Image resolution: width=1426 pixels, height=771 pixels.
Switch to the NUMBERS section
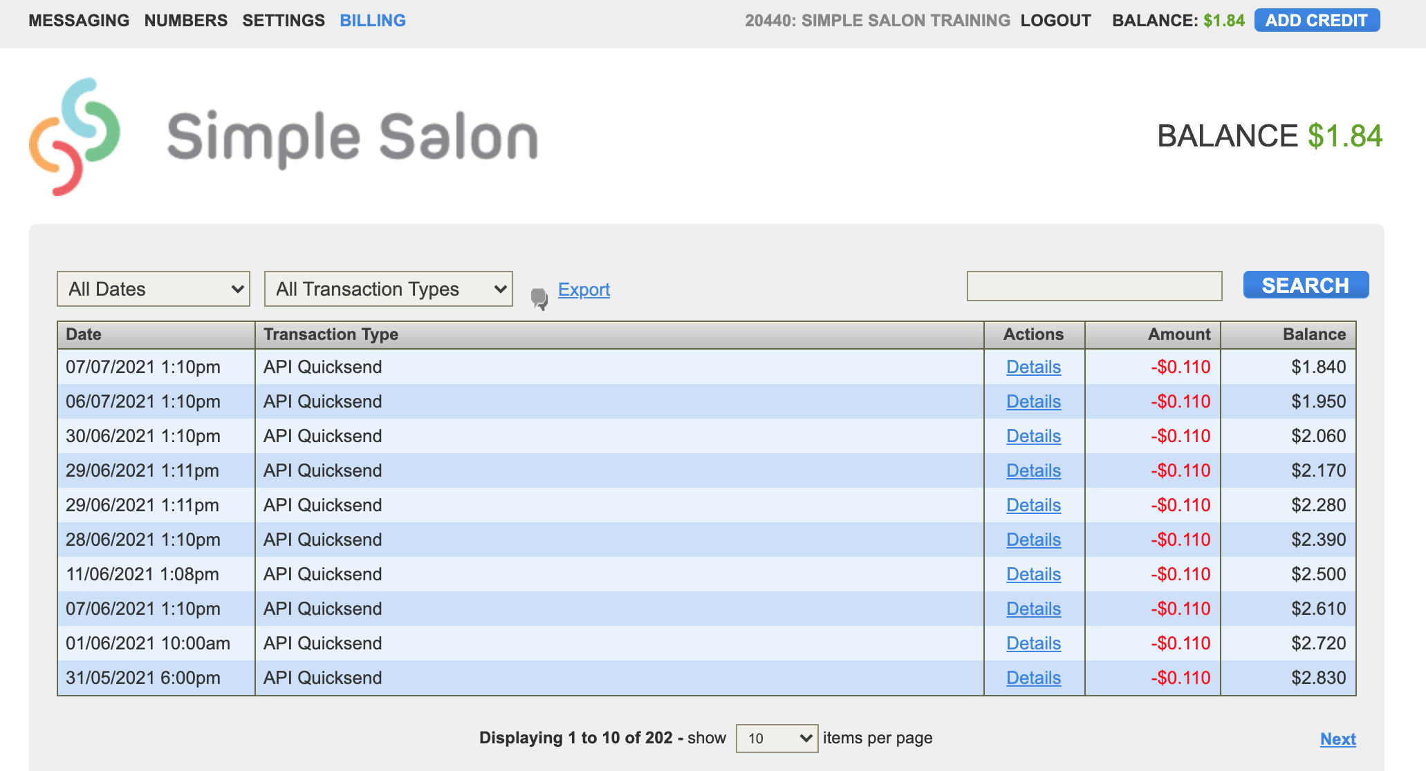[x=185, y=20]
